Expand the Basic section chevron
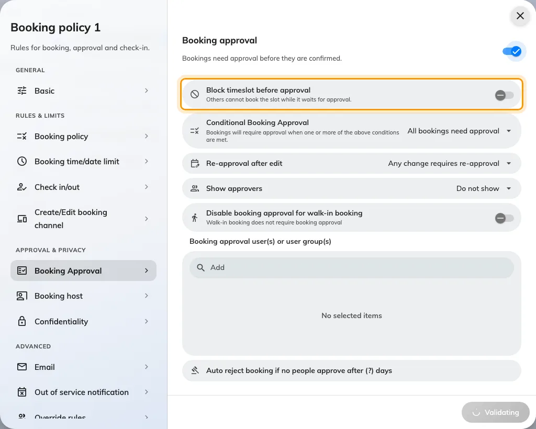This screenshot has width=536, height=429. [147, 91]
